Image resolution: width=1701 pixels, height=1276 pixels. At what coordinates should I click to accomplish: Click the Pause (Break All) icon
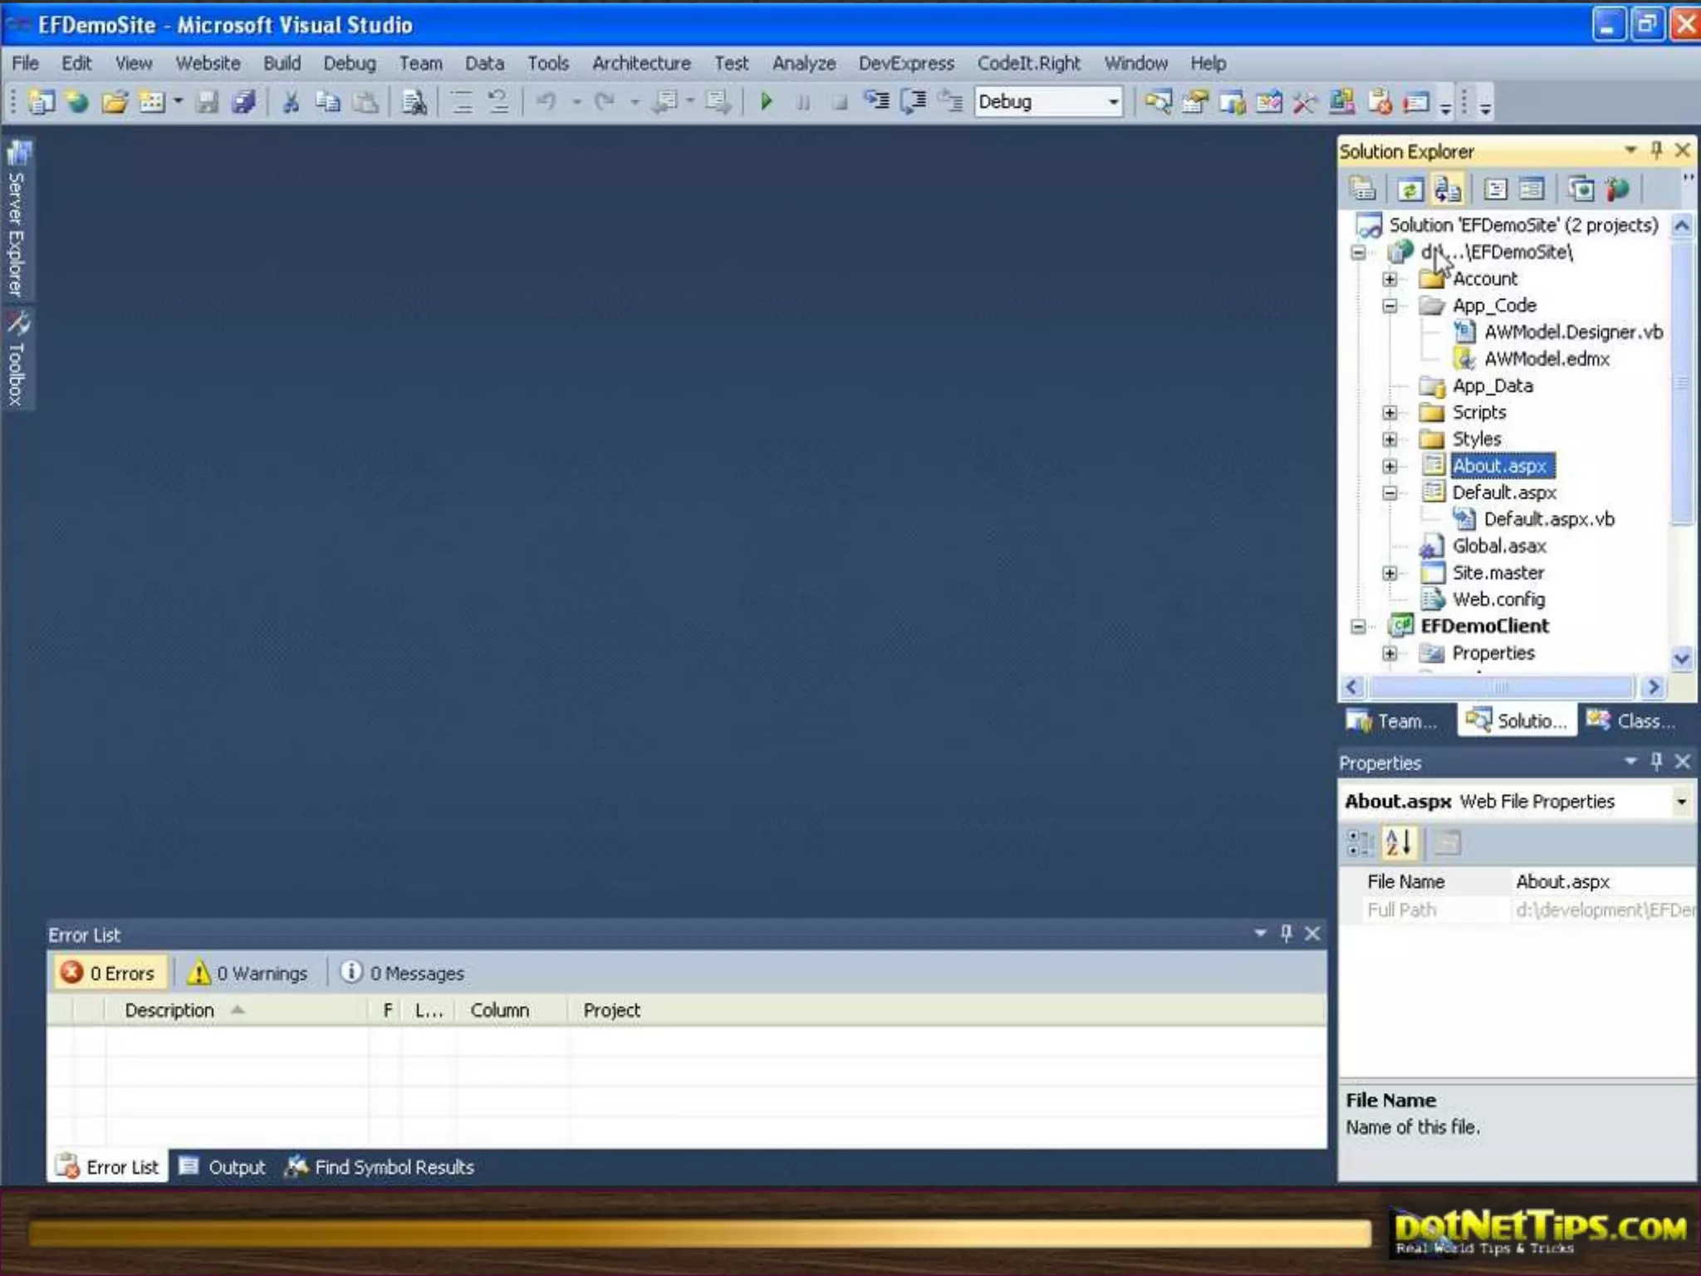tap(803, 102)
